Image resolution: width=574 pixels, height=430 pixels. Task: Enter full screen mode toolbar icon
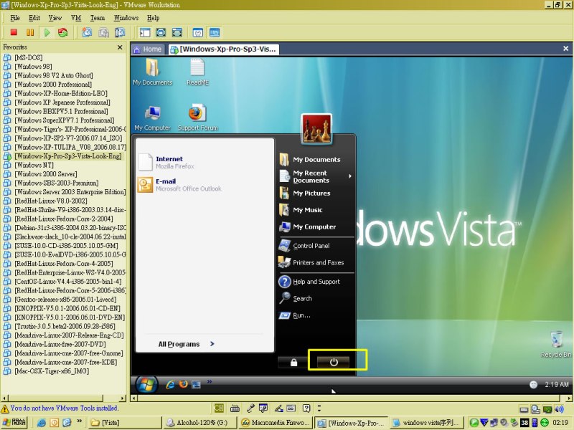(x=161, y=32)
